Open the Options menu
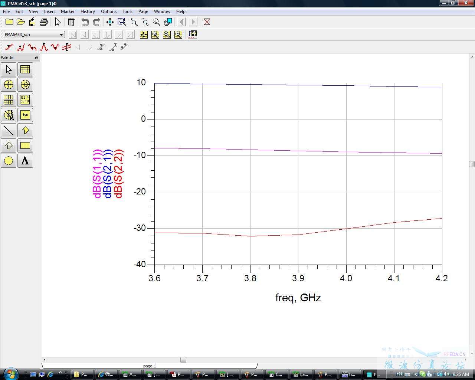475x380 pixels. 109,12
